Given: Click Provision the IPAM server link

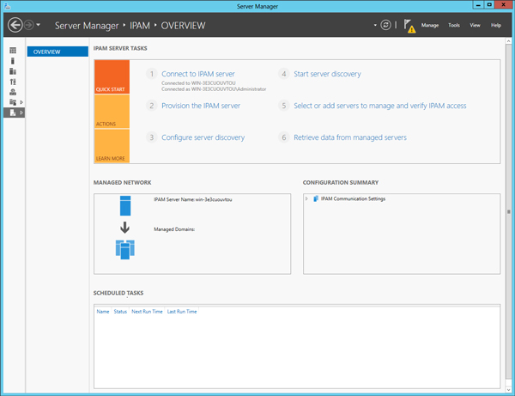Looking at the screenshot, I should [201, 106].
